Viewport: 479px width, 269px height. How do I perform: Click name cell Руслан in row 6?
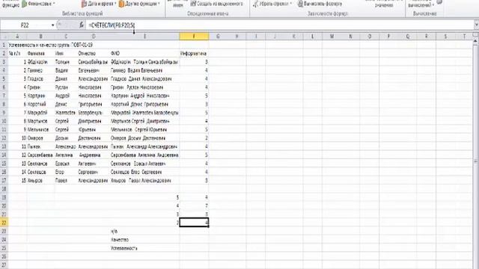coord(66,87)
